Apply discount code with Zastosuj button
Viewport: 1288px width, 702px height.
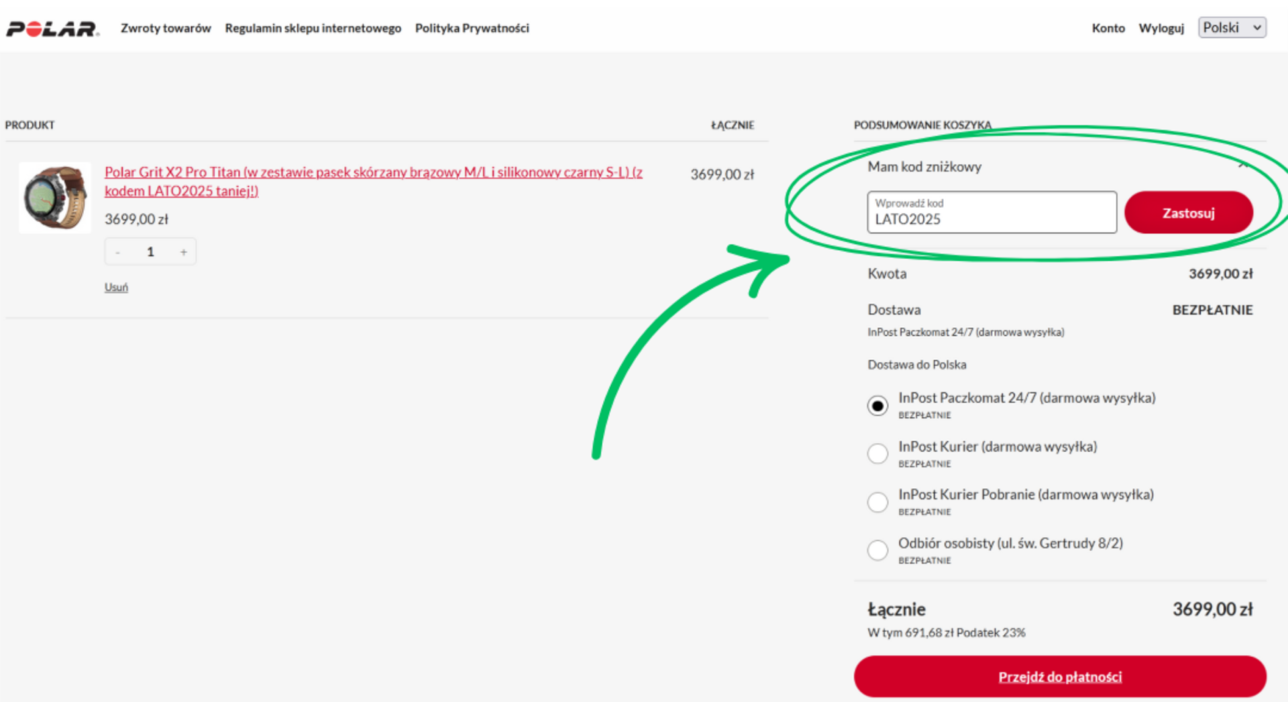coord(1189,213)
